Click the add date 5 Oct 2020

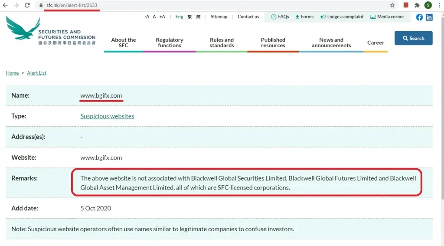point(96,208)
